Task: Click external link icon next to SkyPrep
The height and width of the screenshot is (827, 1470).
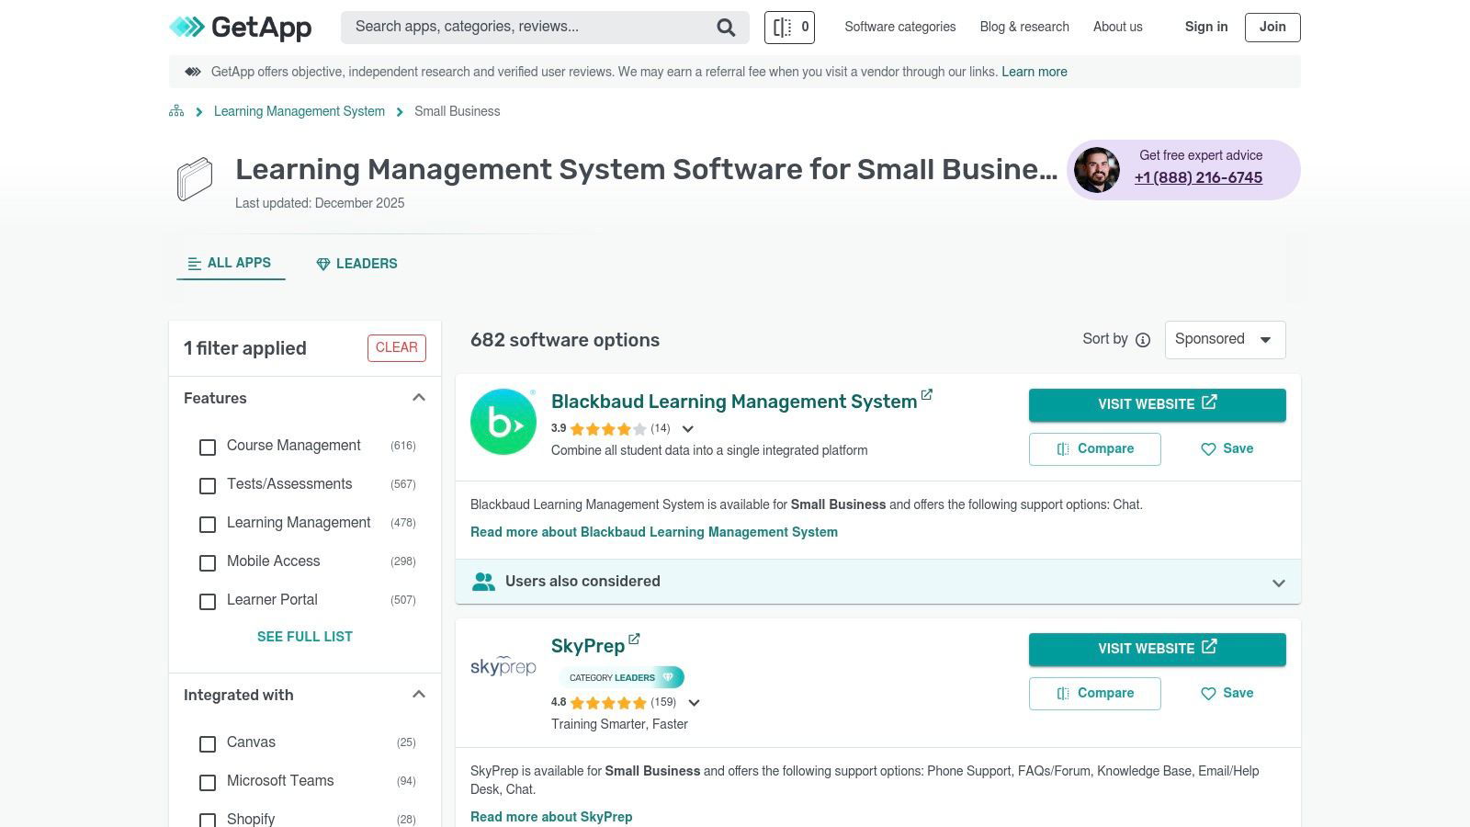Action: click(634, 640)
